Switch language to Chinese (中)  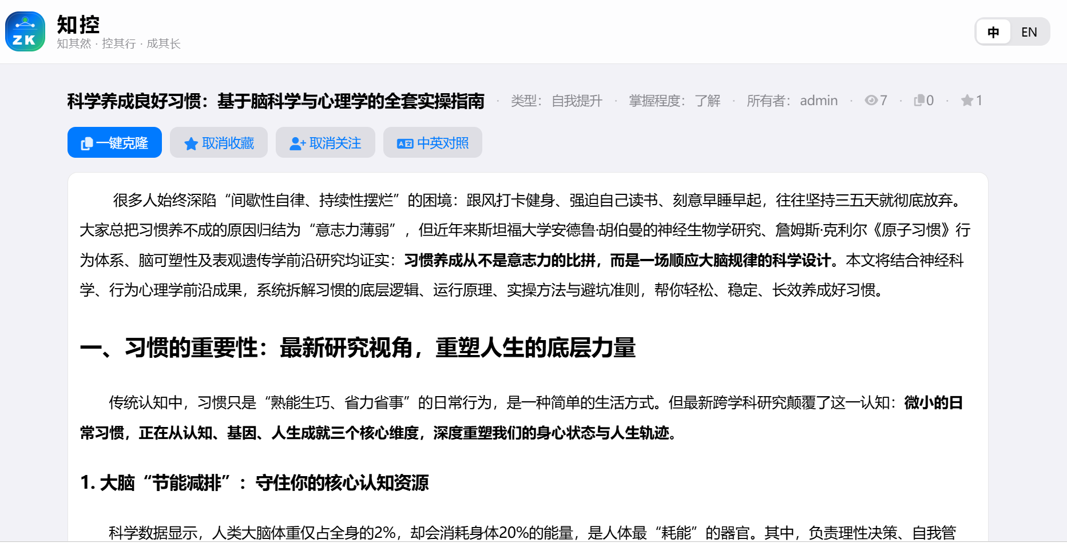coord(994,32)
